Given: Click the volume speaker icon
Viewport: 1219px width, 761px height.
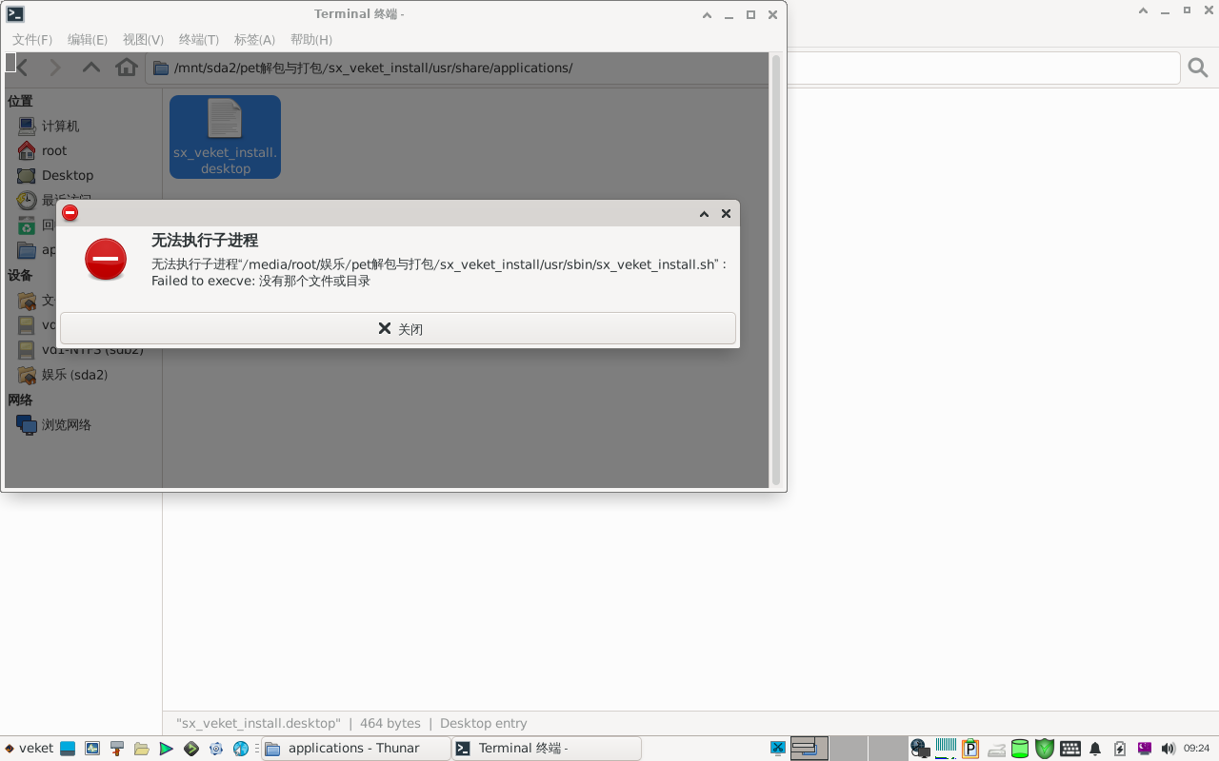Looking at the screenshot, I should pos(1168,749).
